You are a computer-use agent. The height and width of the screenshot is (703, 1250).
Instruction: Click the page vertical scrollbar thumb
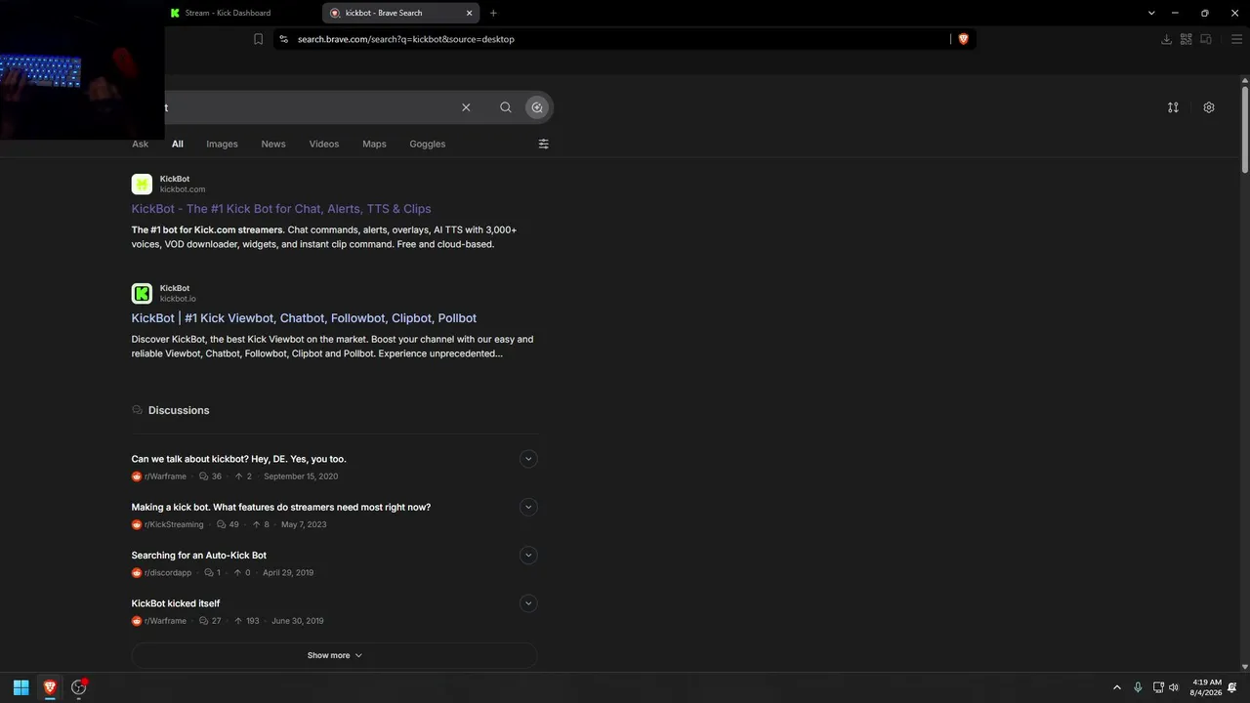1245,130
